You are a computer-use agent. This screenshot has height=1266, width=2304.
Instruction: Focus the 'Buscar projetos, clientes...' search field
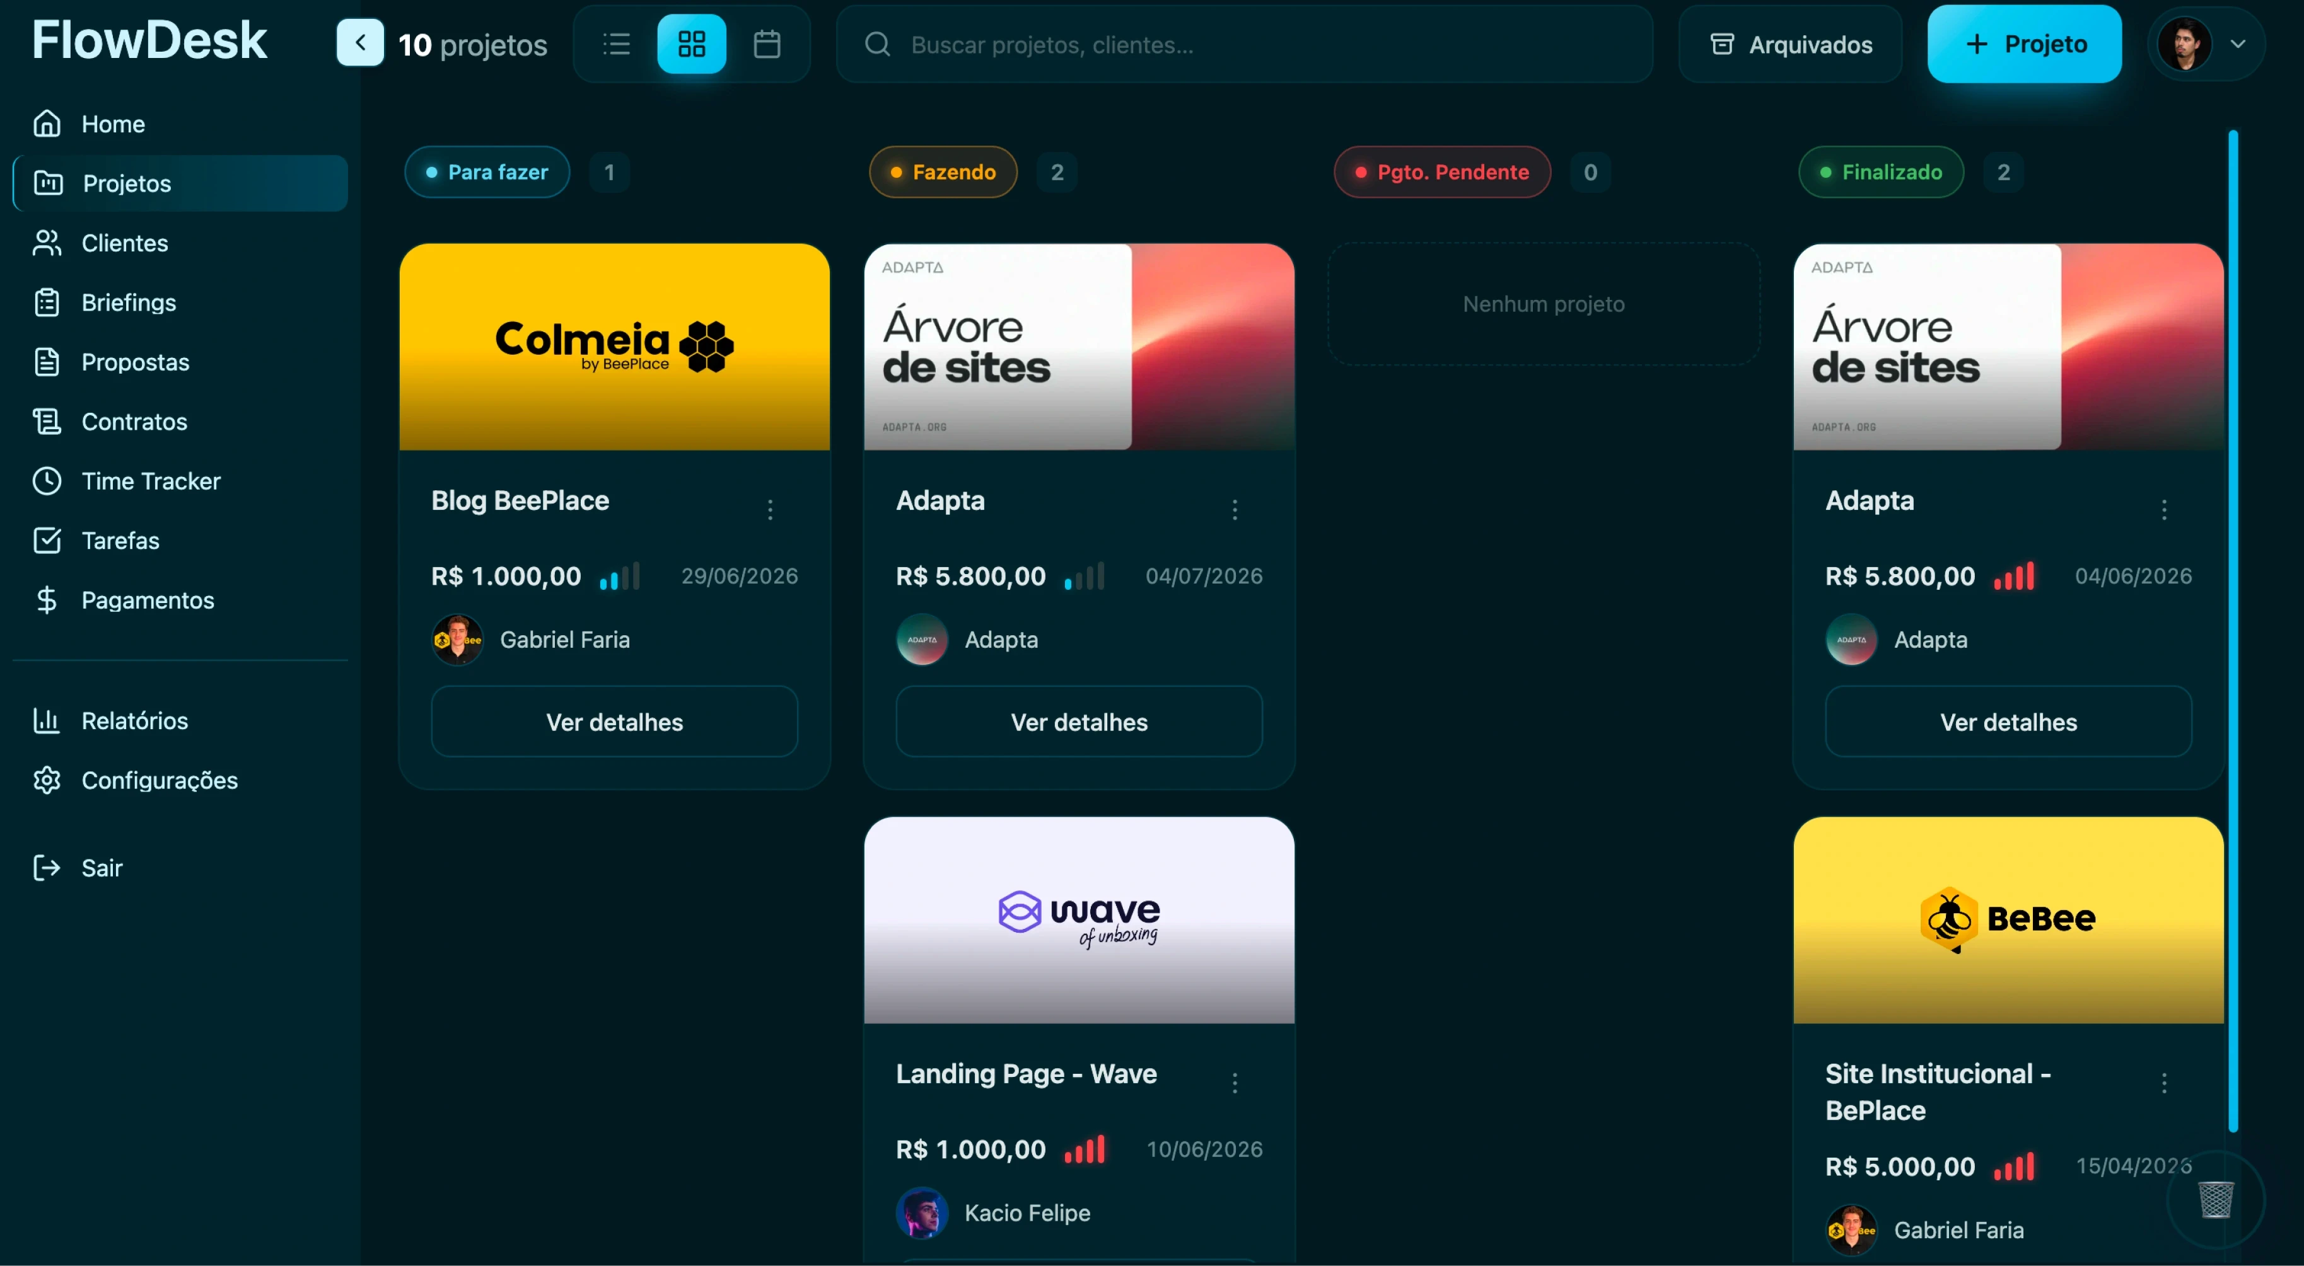click(x=1244, y=44)
